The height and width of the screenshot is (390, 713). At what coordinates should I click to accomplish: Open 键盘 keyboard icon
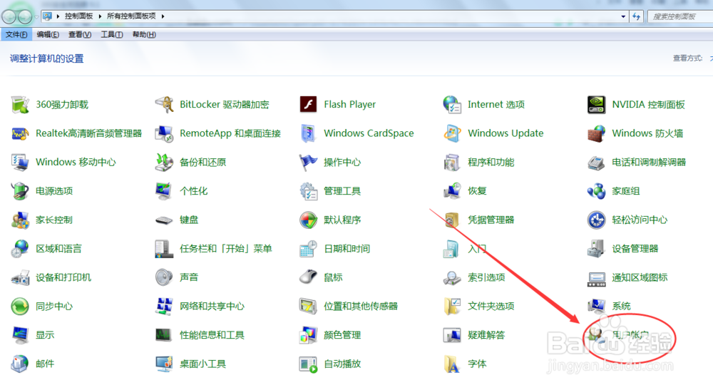(164, 220)
